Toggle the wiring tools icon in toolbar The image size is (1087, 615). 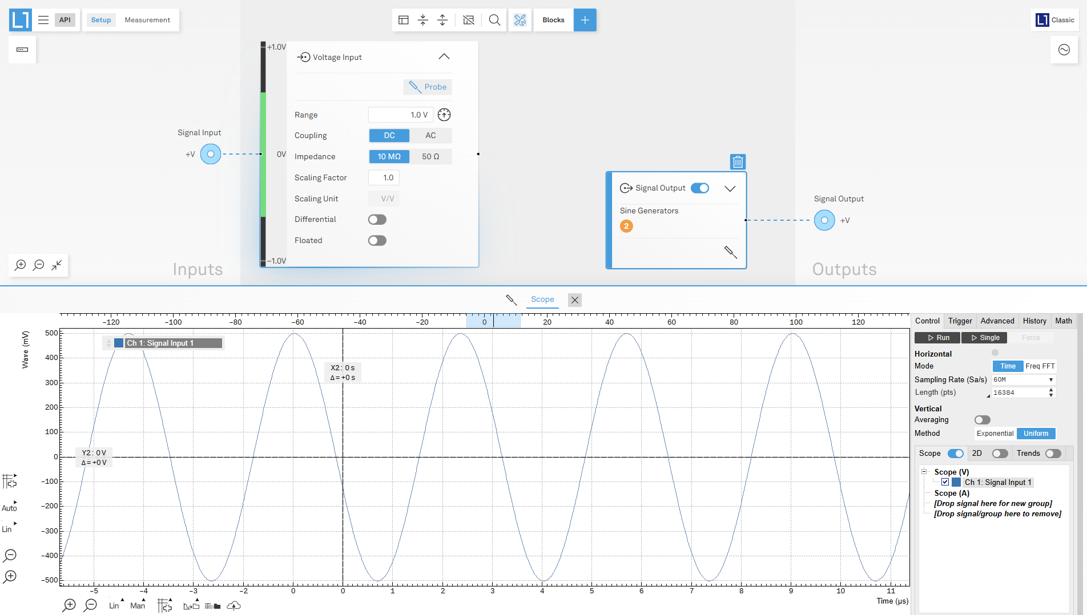pos(520,20)
